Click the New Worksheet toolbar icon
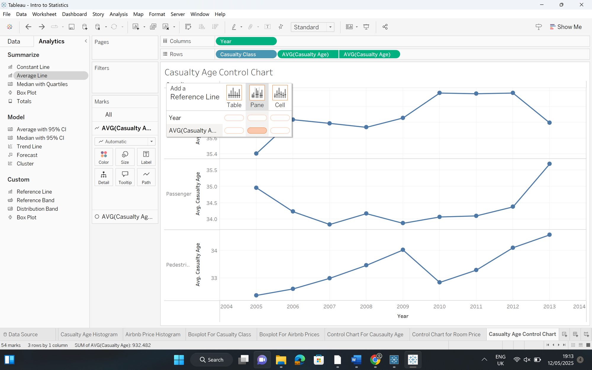Viewport: 592px width, 370px height. coord(136,27)
